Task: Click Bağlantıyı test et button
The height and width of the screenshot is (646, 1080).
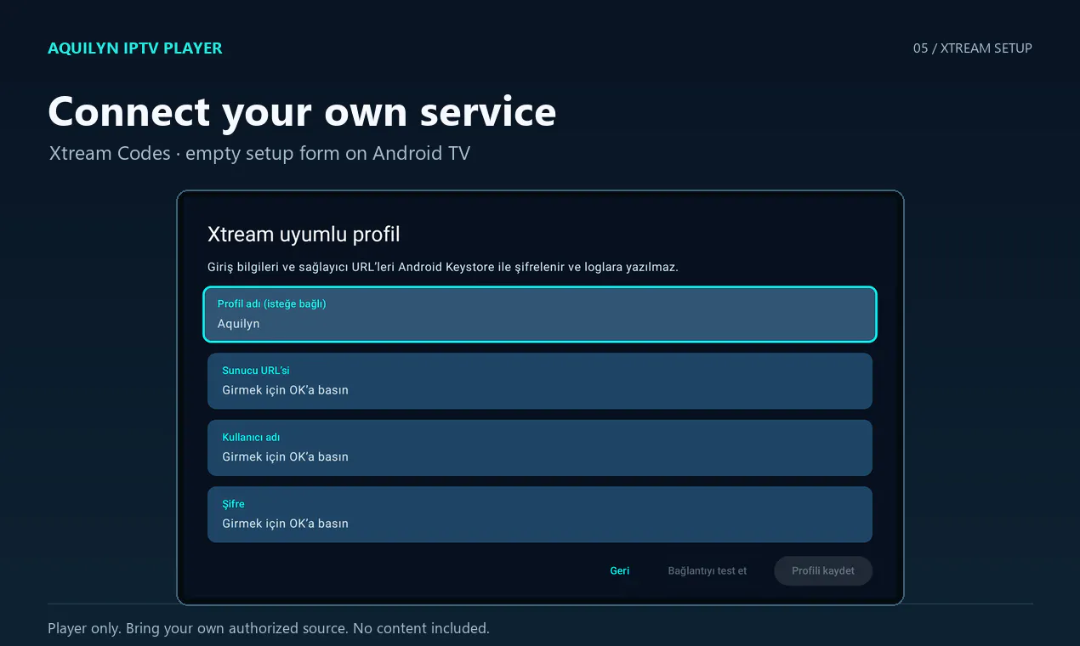Action: click(x=708, y=571)
